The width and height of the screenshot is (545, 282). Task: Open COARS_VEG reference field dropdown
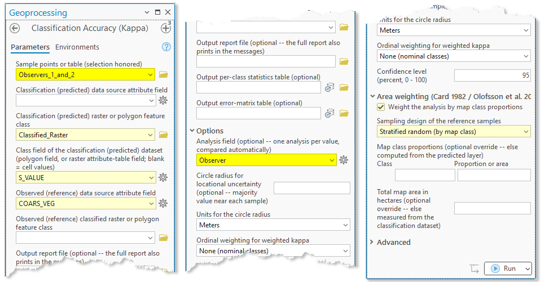151,203
